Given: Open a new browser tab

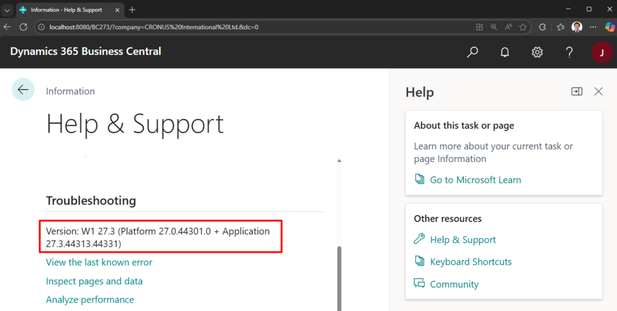Looking at the screenshot, I should tap(133, 10).
